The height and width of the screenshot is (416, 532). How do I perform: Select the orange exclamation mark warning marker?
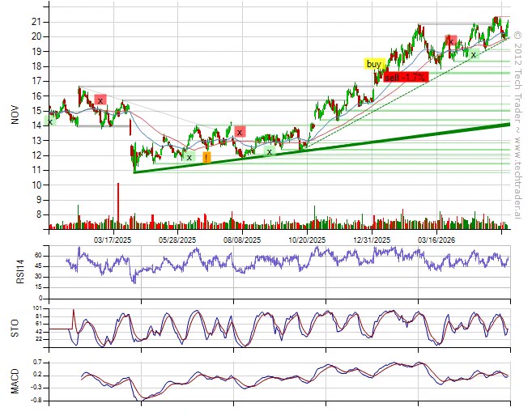(x=206, y=157)
